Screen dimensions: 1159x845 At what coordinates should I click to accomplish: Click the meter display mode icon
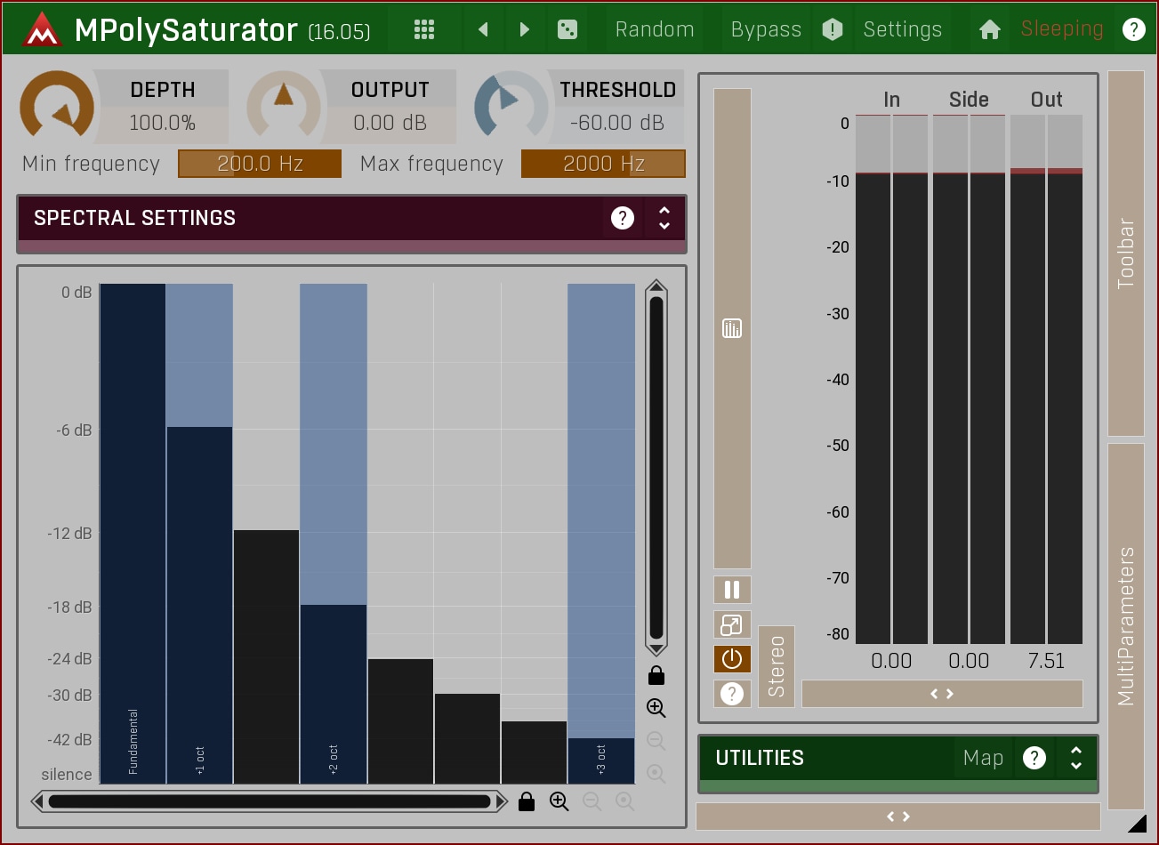[x=732, y=328]
